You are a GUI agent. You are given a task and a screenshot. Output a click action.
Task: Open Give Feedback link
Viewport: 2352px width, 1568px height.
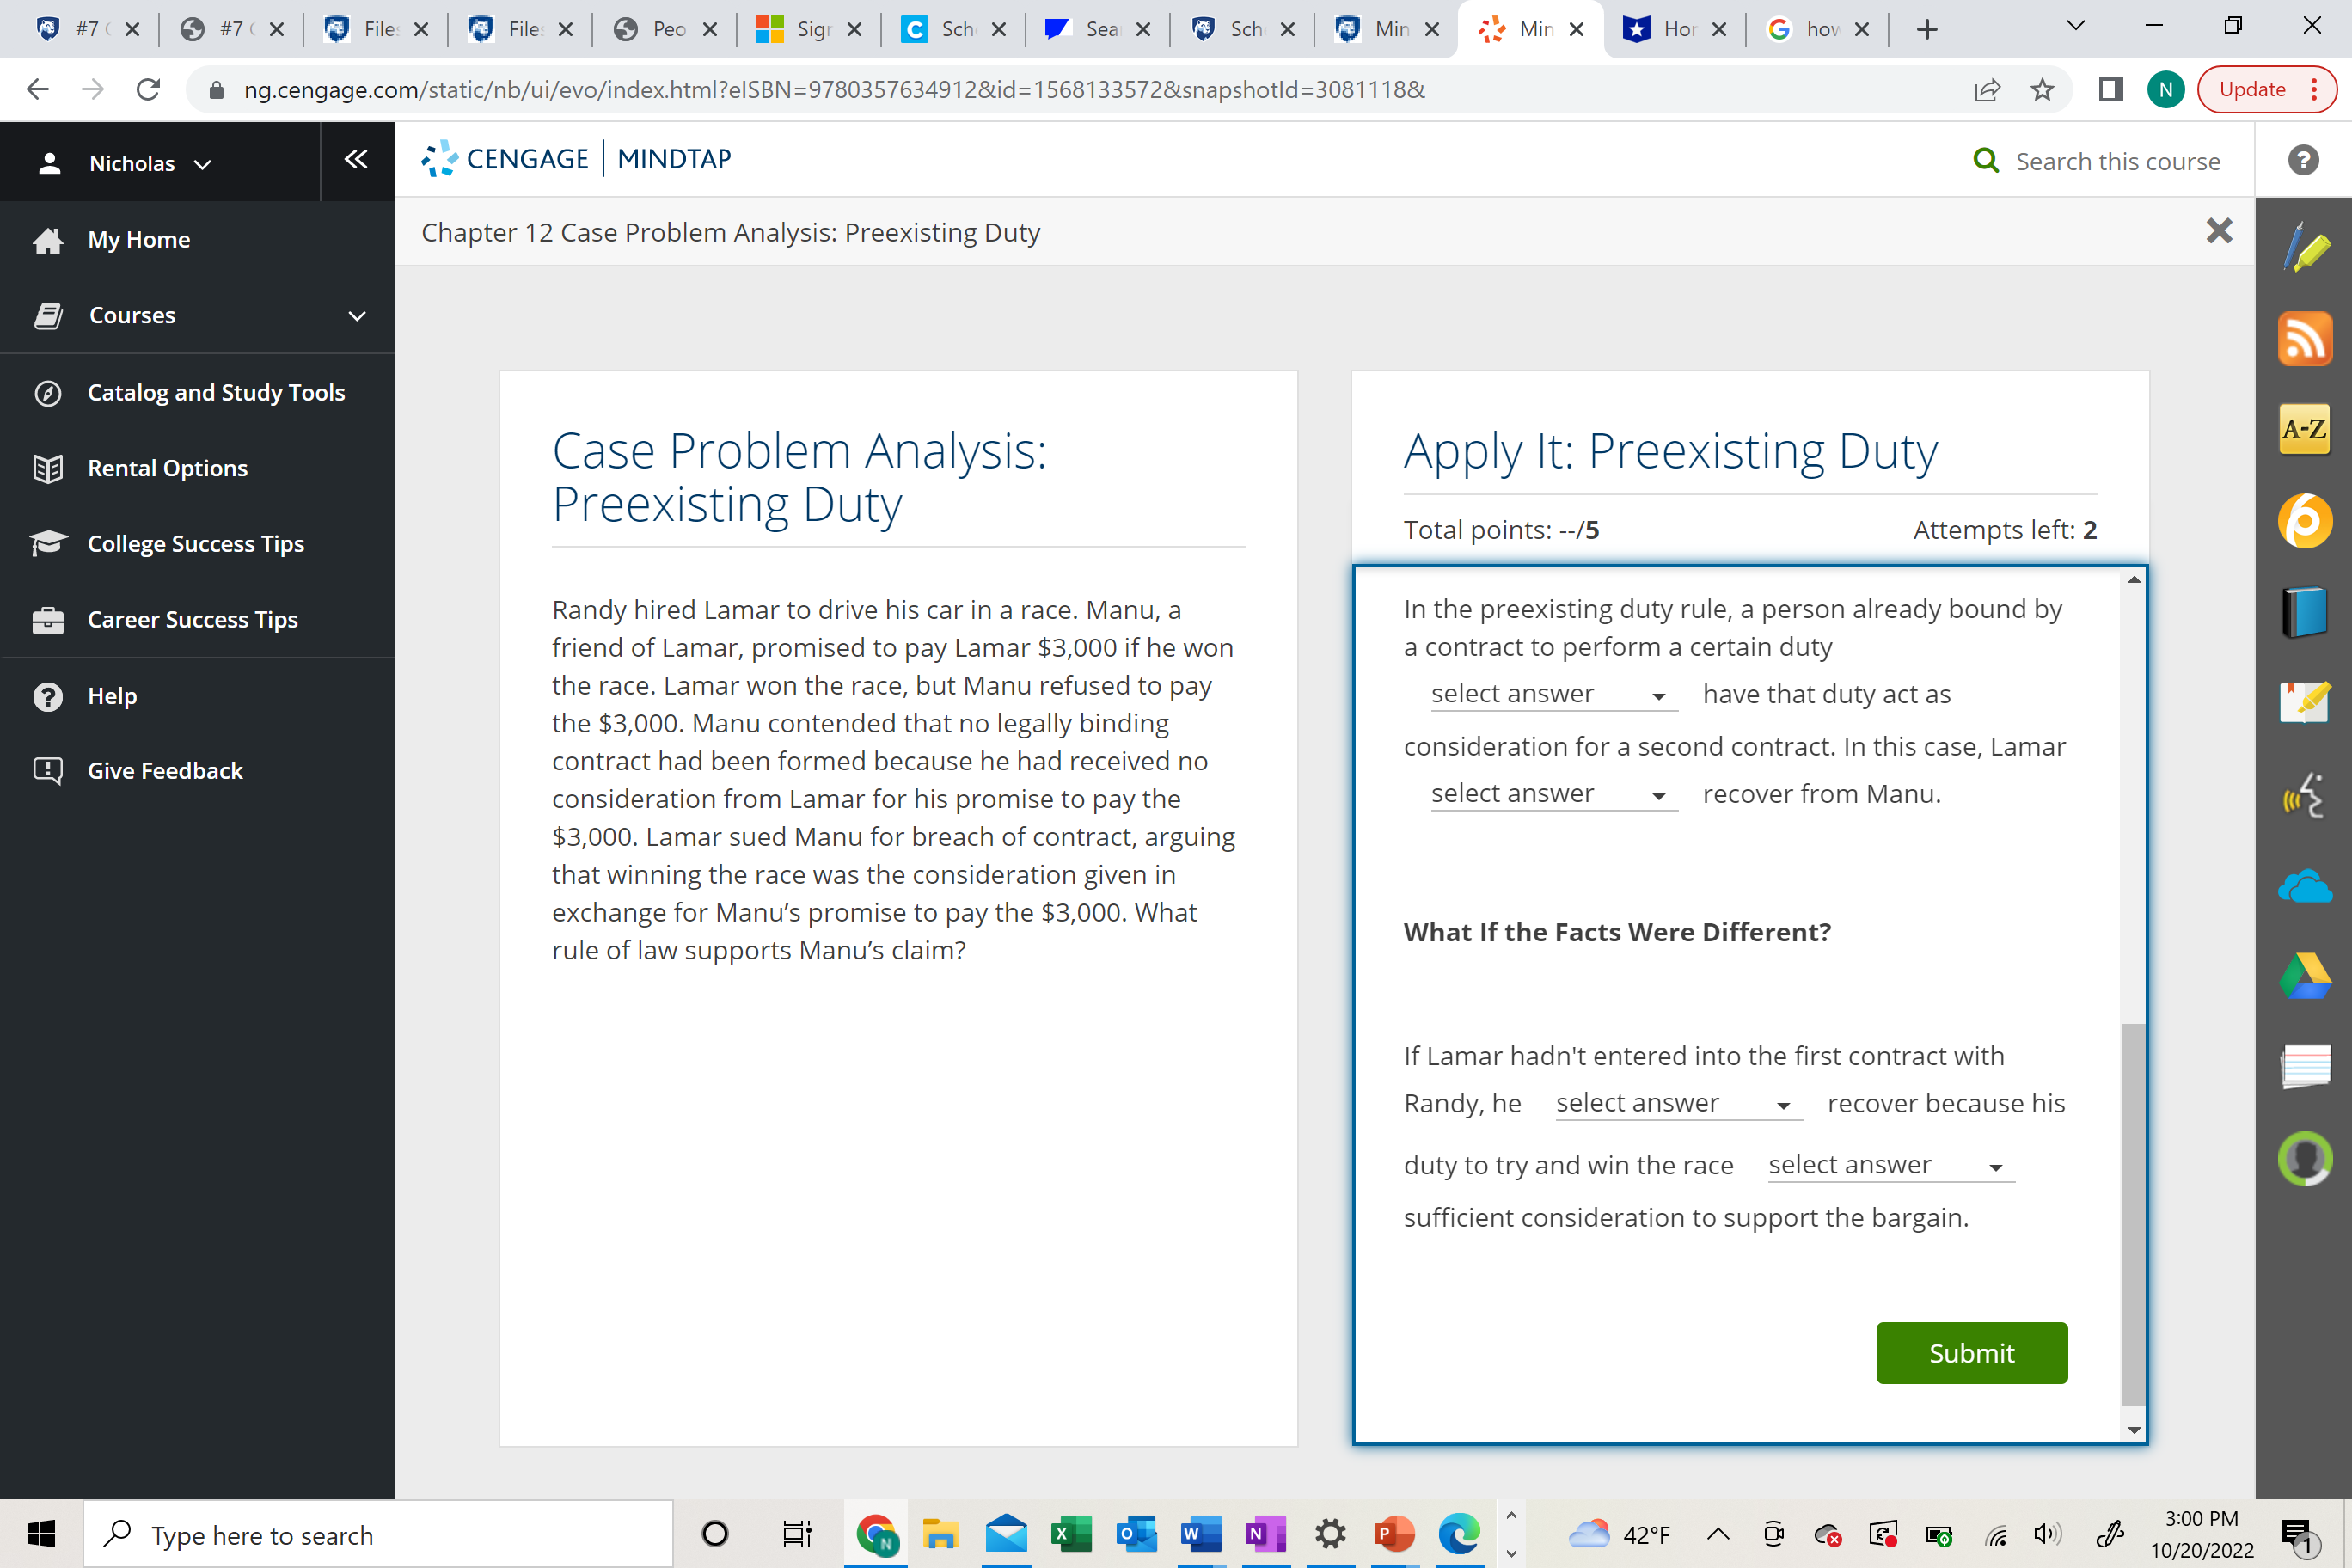(165, 770)
